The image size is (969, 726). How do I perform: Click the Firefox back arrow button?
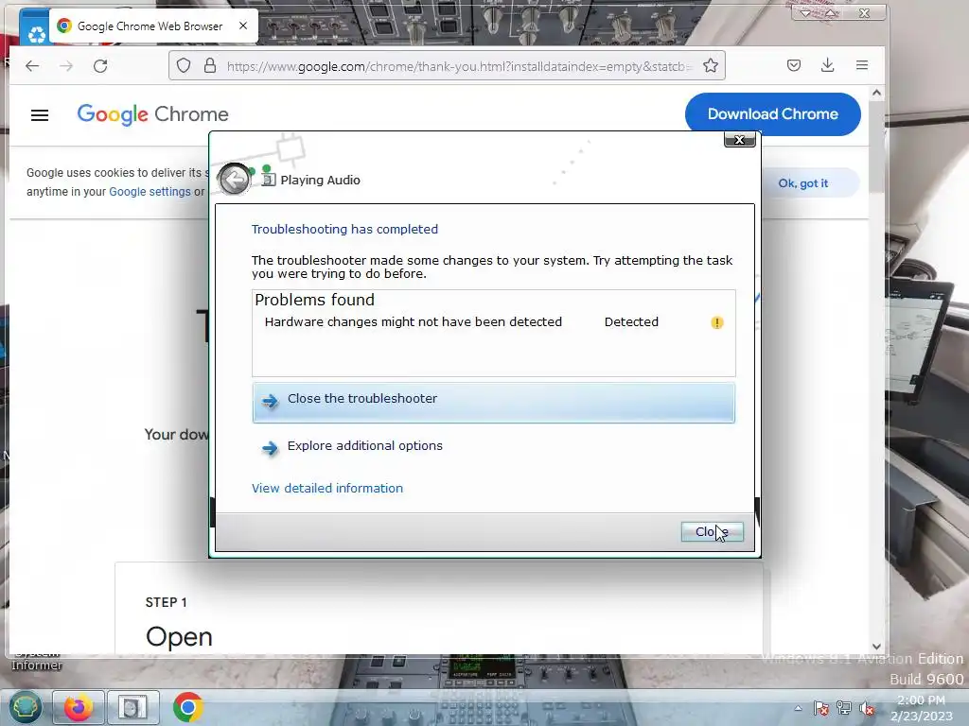[x=32, y=65]
